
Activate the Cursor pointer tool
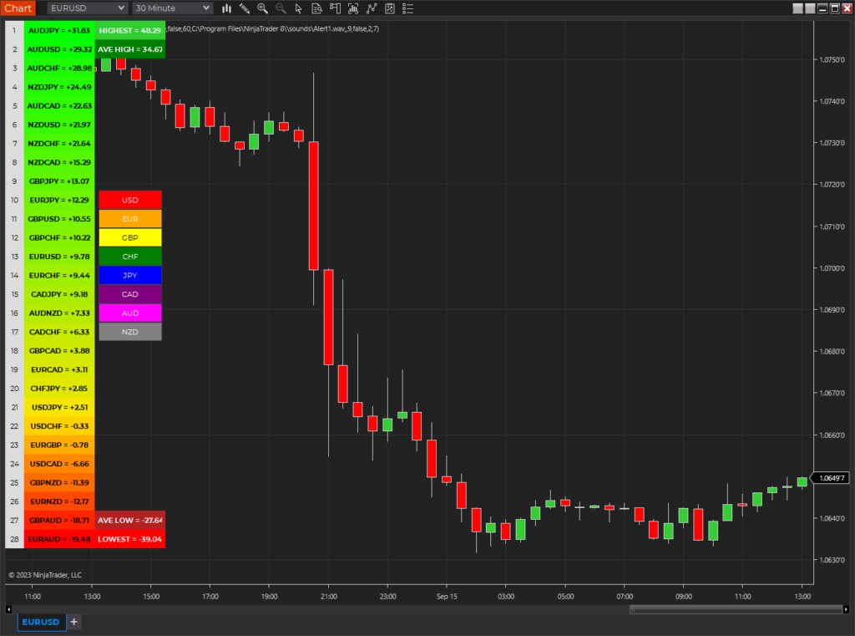[299, 8]
